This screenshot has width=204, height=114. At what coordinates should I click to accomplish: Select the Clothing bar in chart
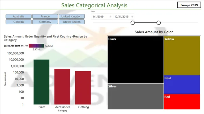point(83,88)
